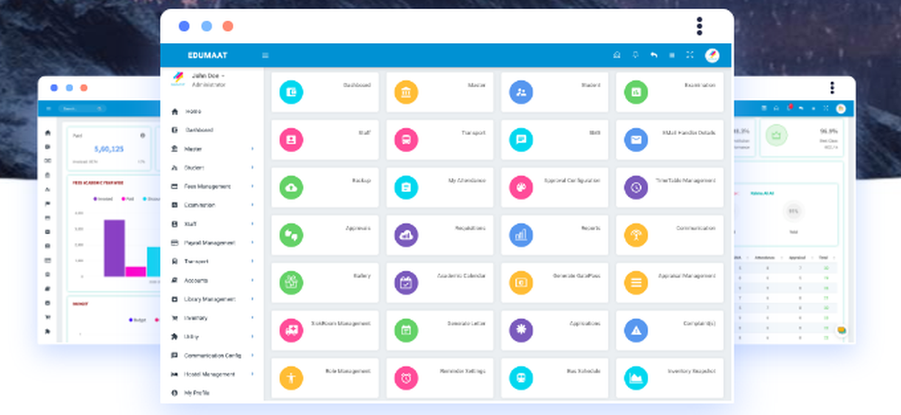The image size is (901, 415).
Task: Open the Master card's bank building icon
Action: point(406,92)
